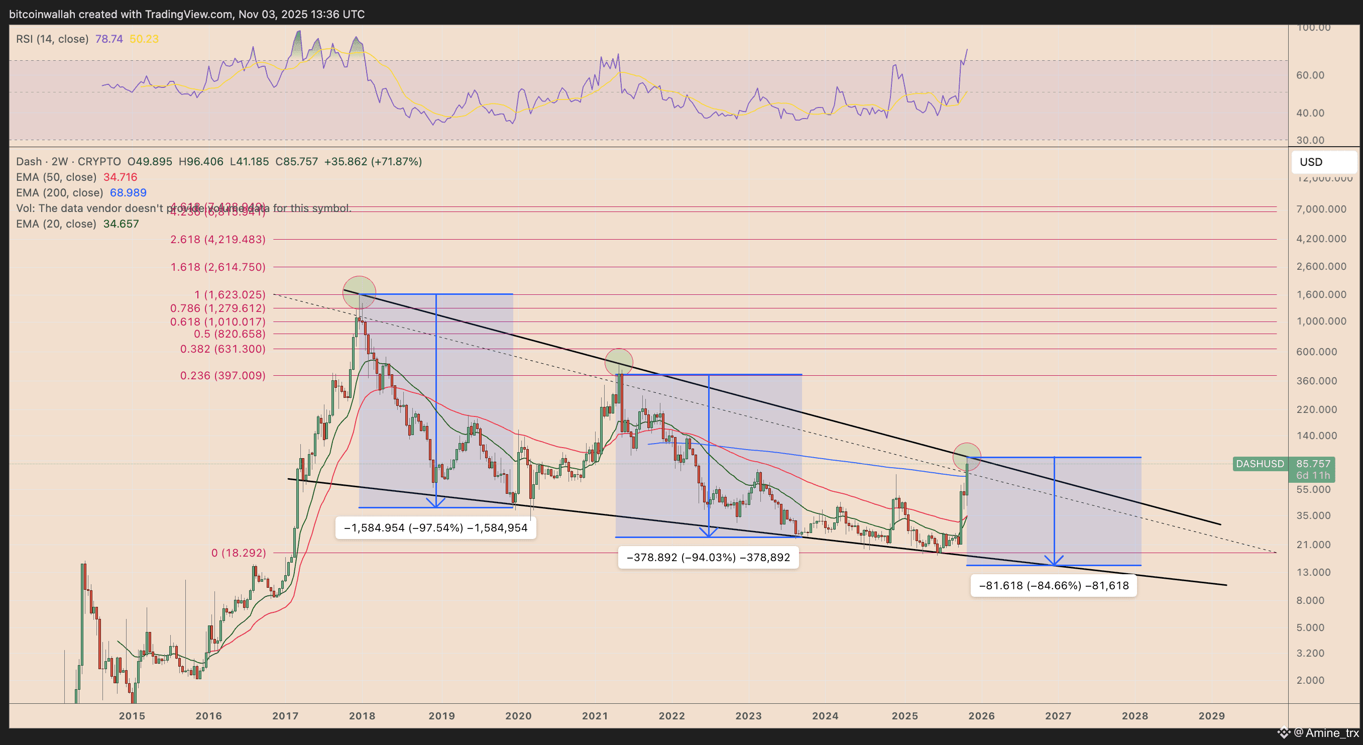Image resolution: width=1363 pixels, height=745 pixels.
Task: Click the -84.66% projected drop label
Action: pos(1054,586)
